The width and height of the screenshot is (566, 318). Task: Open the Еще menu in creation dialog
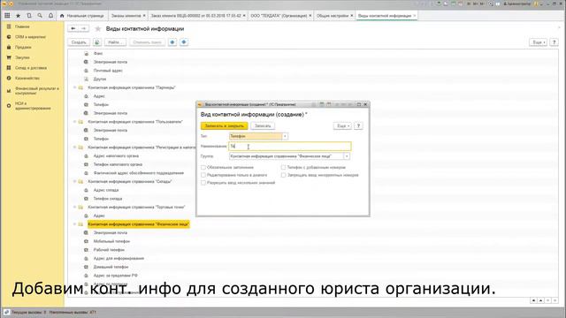pos(342,125)
